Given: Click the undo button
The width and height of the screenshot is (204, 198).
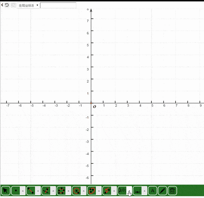Looking at the screenshot, I should coord(7,5).
